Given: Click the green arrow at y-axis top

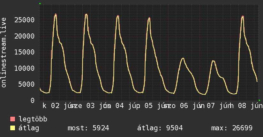Looking at the screenshot, I should tap(40, 4).
